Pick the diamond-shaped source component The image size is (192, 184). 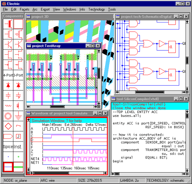coord(8,126)
